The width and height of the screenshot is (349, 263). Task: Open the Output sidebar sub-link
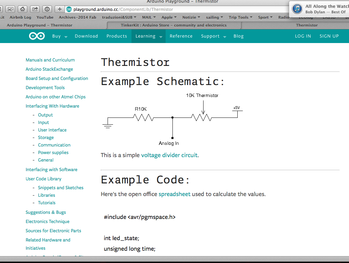(45, 115)
